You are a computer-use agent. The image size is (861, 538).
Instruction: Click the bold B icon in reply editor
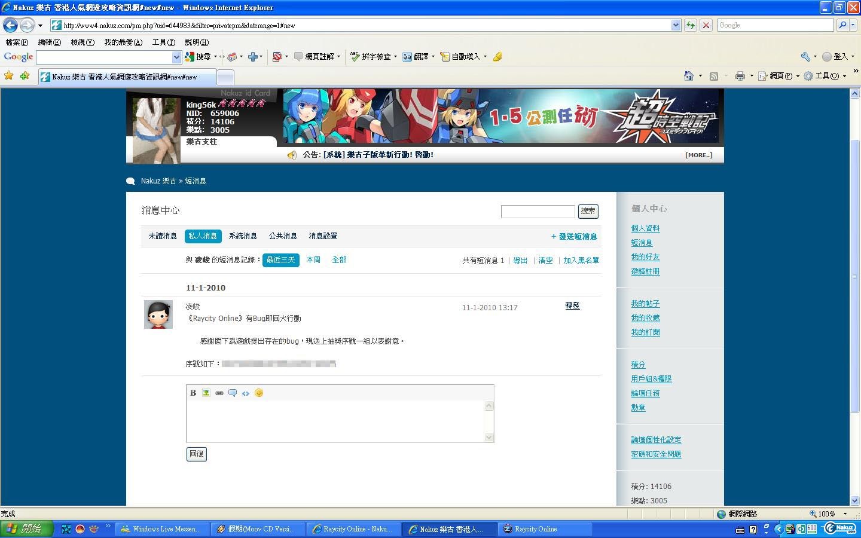click(x=193, y=393)
